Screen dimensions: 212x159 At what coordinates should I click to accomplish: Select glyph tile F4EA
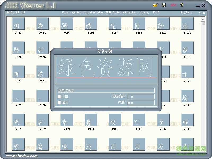[187, 24]
